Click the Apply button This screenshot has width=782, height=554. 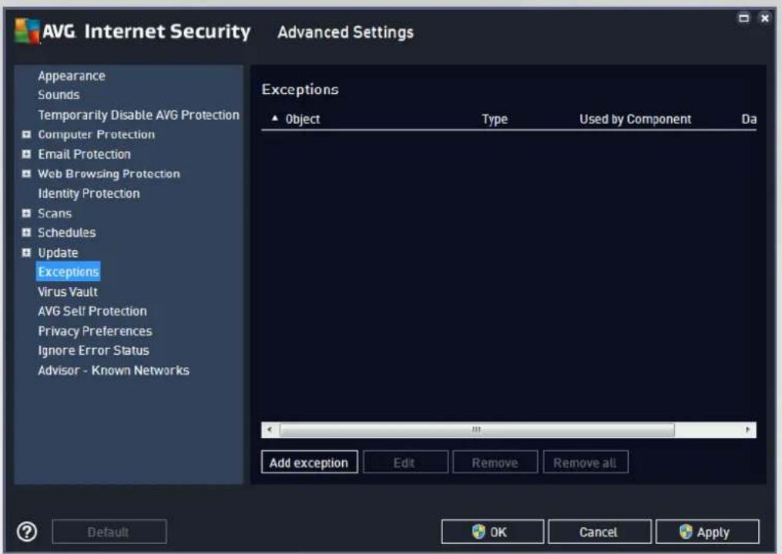(x=707, y=532)
